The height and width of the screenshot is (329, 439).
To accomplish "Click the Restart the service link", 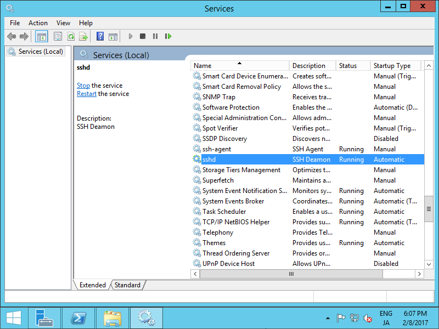I will point(86,93).
